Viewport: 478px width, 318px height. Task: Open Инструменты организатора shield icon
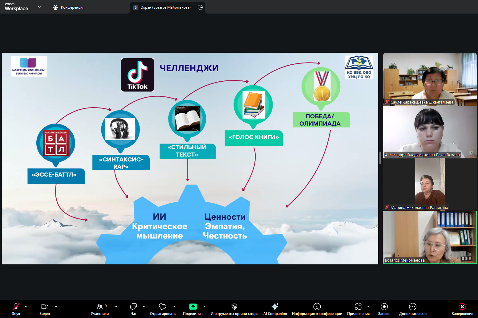(234, 307)
